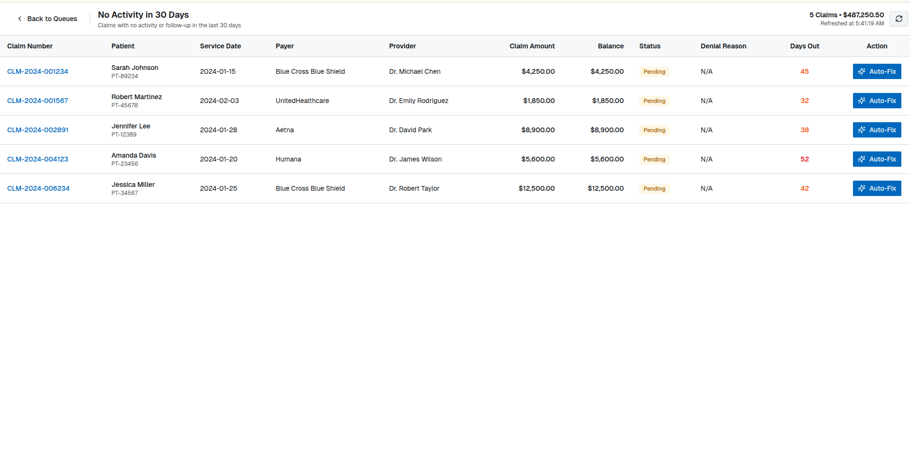The image size is (910, 460).
Task: Click patient ID PT-12389
Action: point(124,135)
